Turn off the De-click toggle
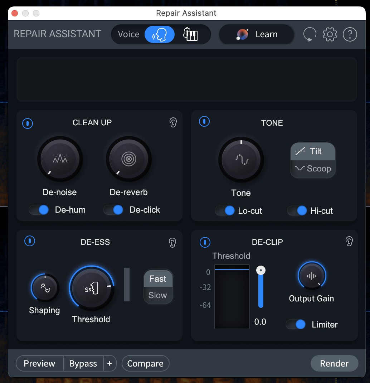 [113, 210]
